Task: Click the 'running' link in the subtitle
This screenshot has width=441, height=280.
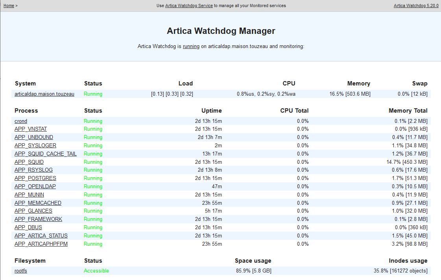Action: coord(191,46)
